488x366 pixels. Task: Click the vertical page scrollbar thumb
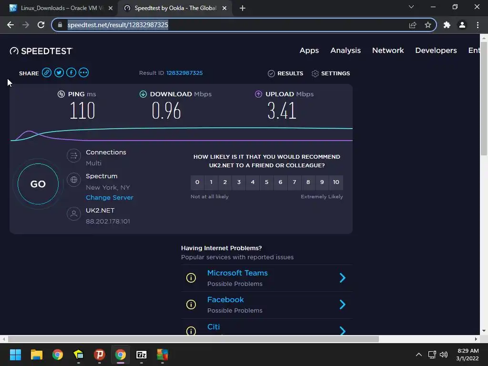pyautogui.click(x=484, y=98)
